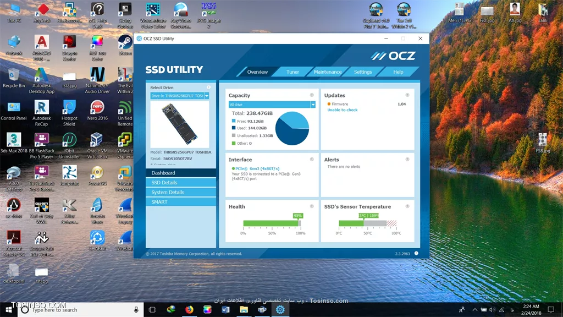Open the Help tab
The image size is (563, 317).
click(x=398, y=72)
